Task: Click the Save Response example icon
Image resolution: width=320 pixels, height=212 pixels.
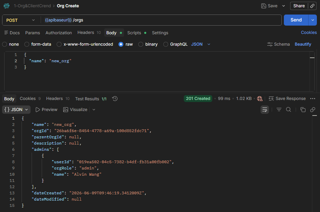Action: point(271,99)
